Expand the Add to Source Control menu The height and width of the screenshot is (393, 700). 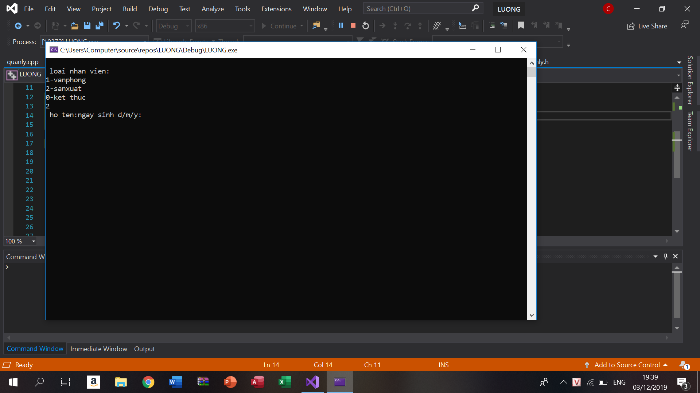627,365
